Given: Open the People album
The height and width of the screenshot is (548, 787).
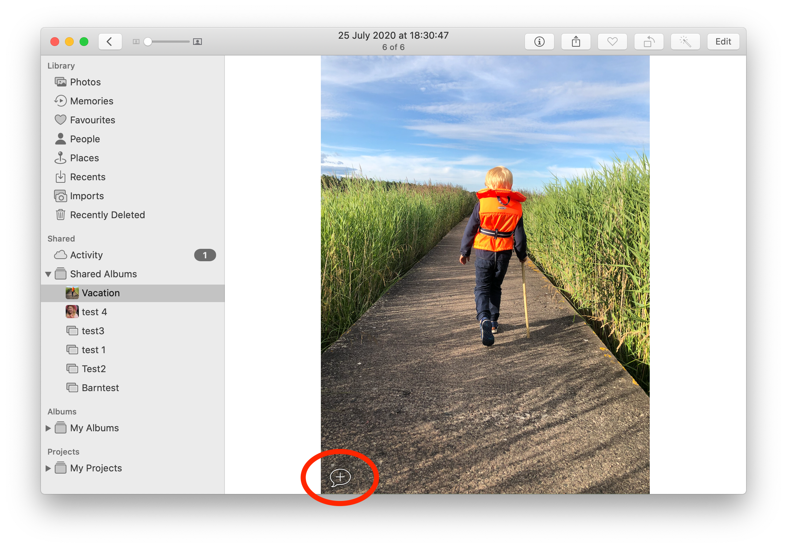Looking at the screenshot, I should 133,139.
